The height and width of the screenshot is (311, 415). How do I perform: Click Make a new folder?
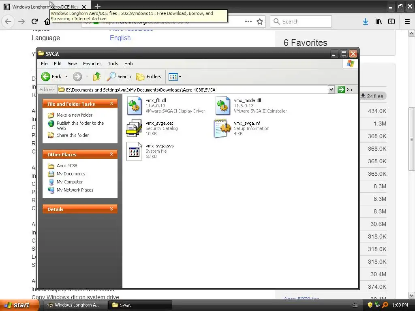click(x=75, y=115)
